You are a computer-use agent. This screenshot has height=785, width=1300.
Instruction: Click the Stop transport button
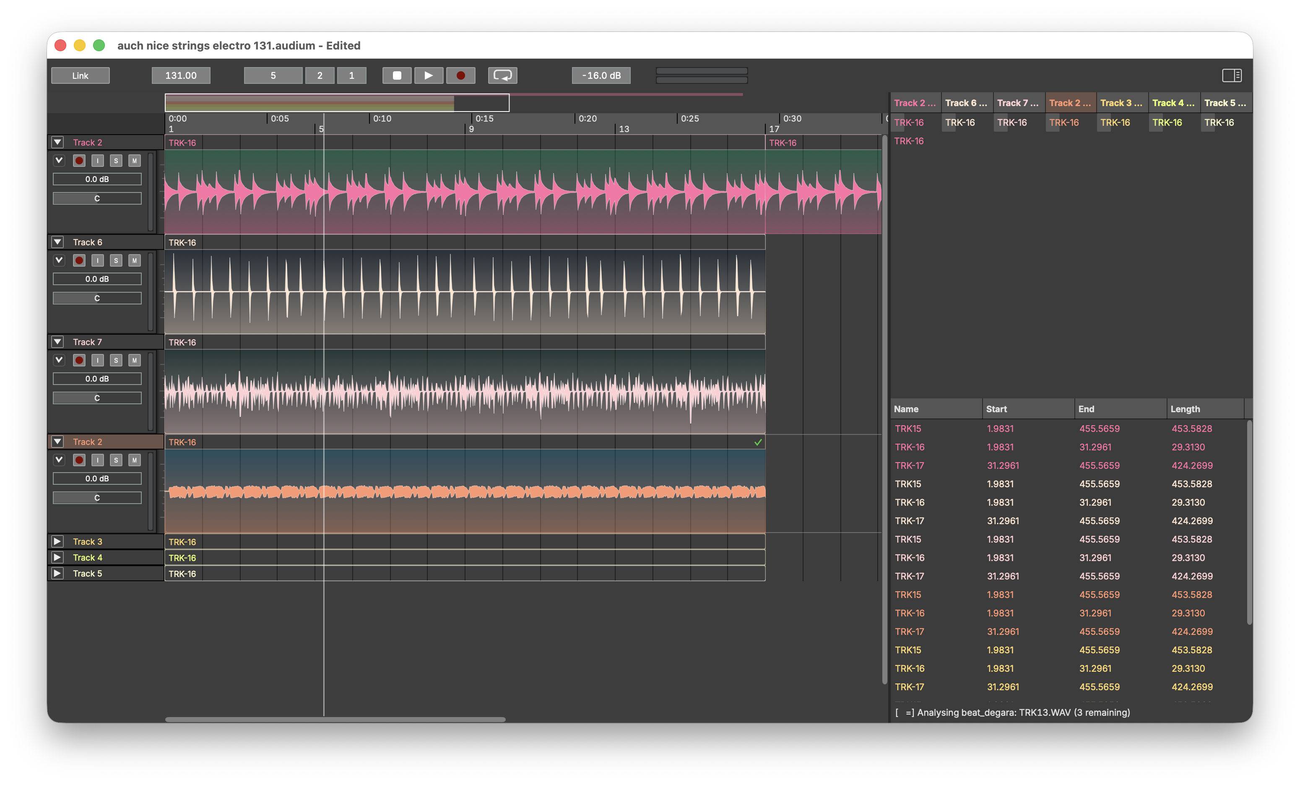click(397, 75)
